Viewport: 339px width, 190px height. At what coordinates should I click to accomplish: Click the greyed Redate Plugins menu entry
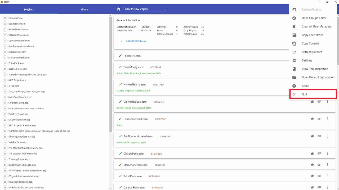click(x=313, y=9)
